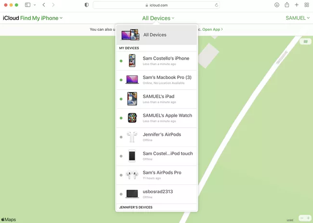Image resolution: width=313 pixels, height=223 pixels.
Task: Zoom out the map with minus
Action: (302, 218)
